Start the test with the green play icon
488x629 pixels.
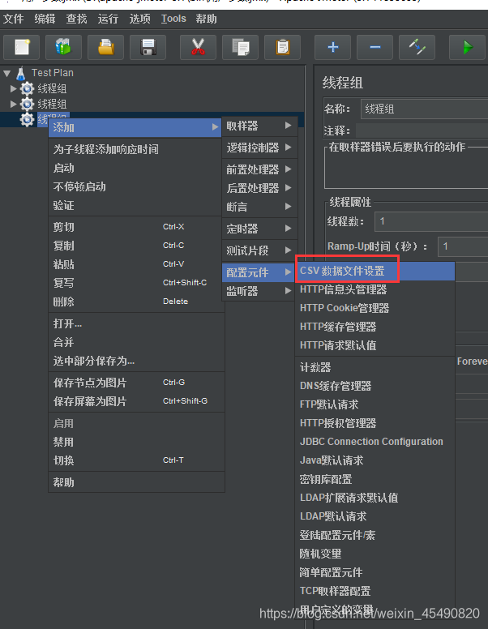pos(467,47)
